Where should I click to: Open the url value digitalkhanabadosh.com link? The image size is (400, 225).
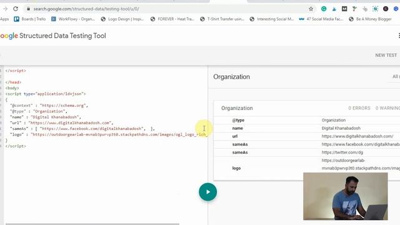coord(357,136)
